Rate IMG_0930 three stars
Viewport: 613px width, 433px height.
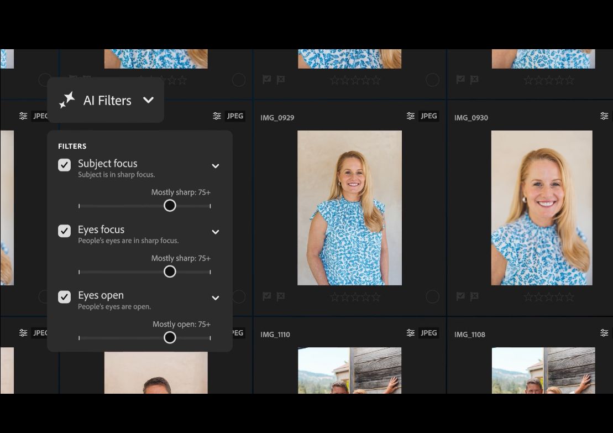549,297
